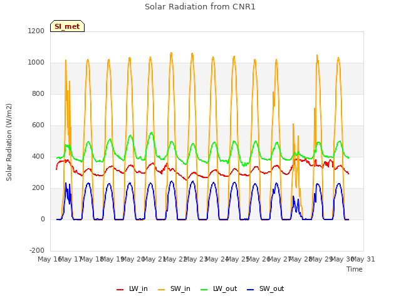Viewport: 401px width, 301px height.
Task: Click the May 31 x-axis tick label
Action: (363, 259)
